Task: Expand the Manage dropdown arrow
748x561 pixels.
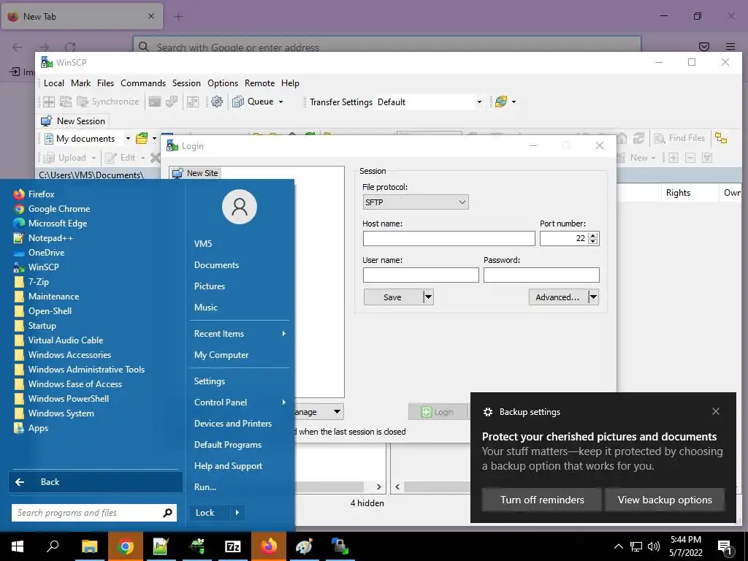Action: click(x=337, y=412)
